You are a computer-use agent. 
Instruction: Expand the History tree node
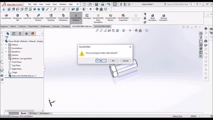pos(6,45)
